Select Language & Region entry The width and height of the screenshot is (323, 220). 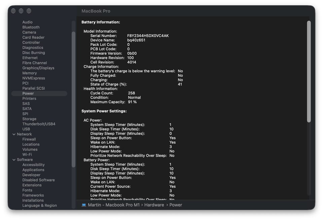coord(40,206)
